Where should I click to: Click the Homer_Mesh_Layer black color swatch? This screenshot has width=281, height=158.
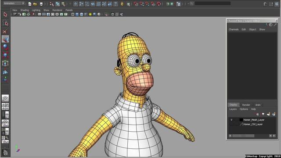(241, 120)
